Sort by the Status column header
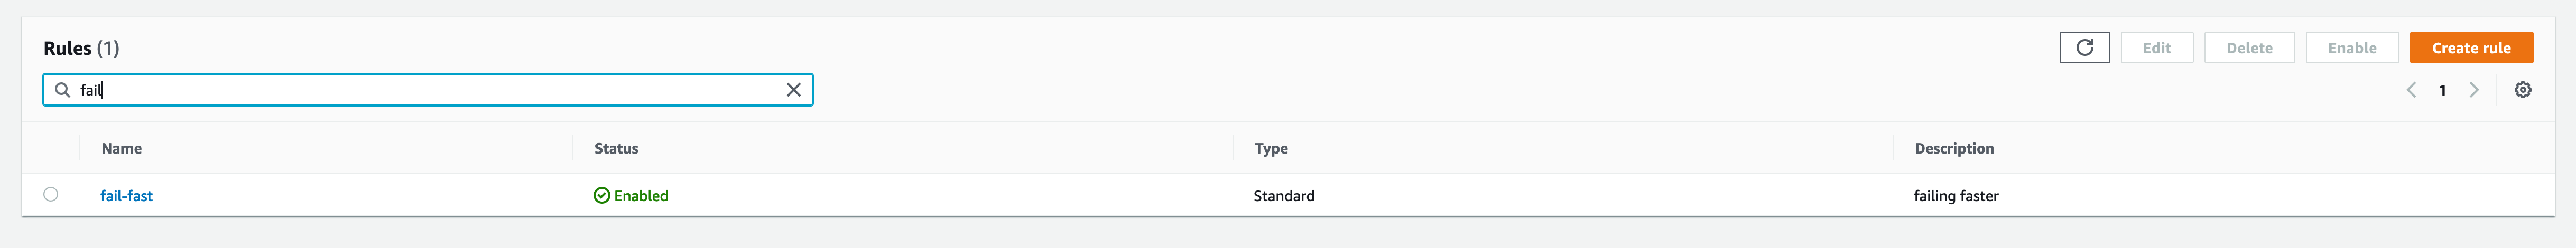Viewport: 2576px width, 248px height. [616, 148]
